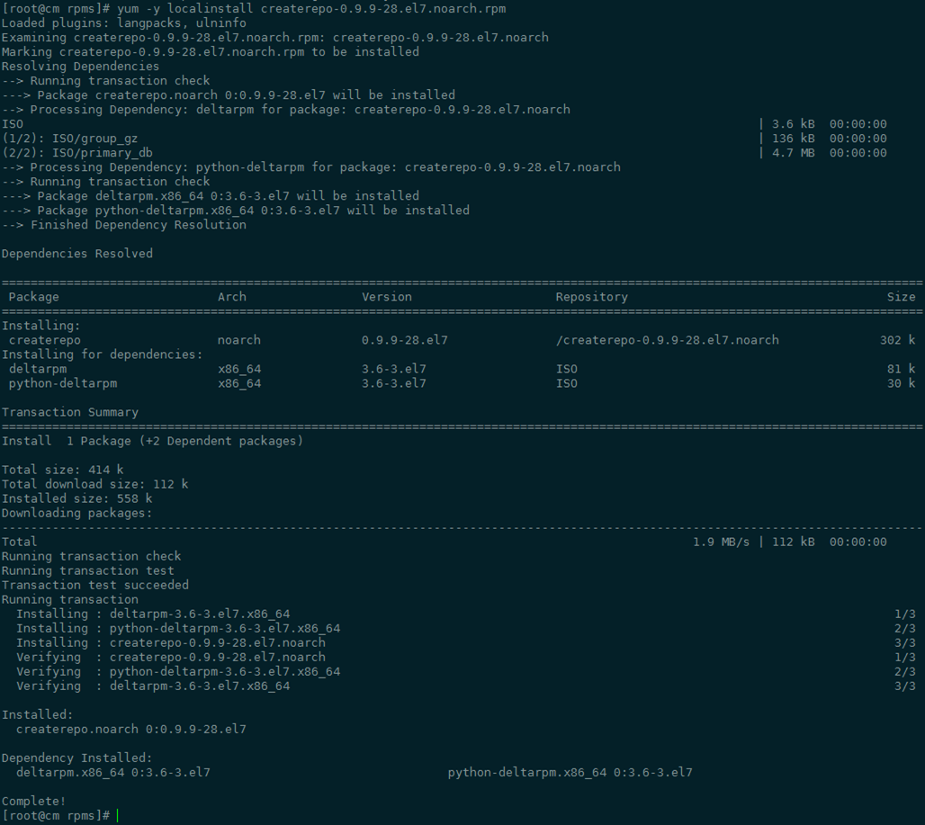This screenshot has height=825, width=925.
Task: Click 'Running transaction test' line
Action: [88, 570]
